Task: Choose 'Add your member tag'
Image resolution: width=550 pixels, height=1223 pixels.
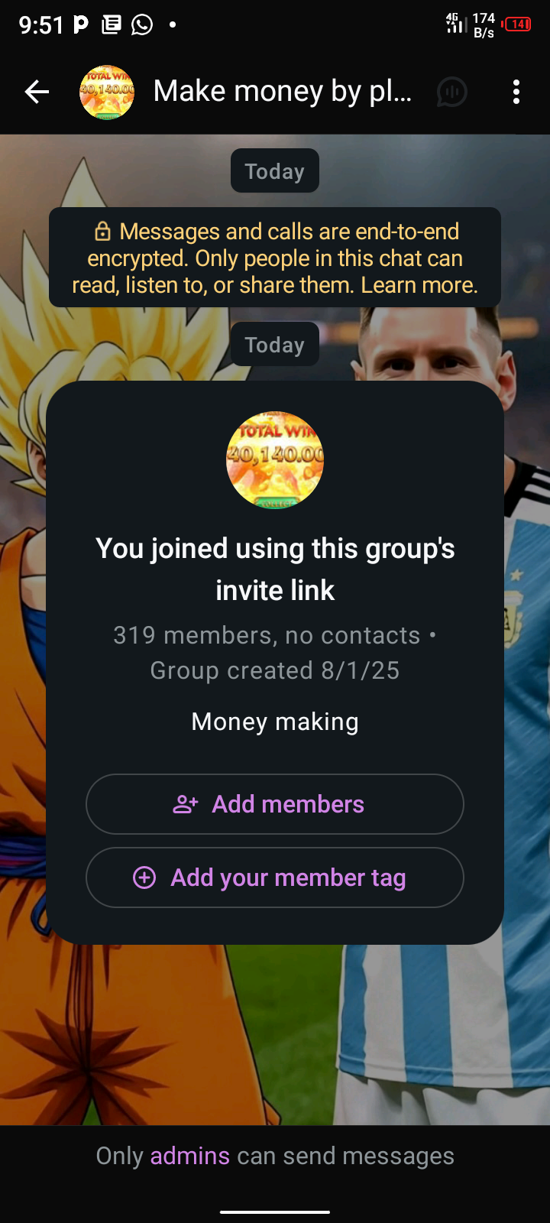Action: point(275,878)
